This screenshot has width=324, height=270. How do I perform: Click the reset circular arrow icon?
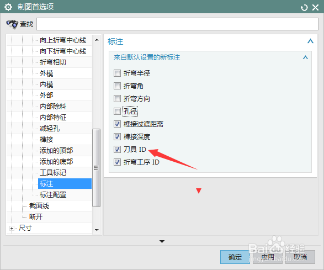point(304,8)
